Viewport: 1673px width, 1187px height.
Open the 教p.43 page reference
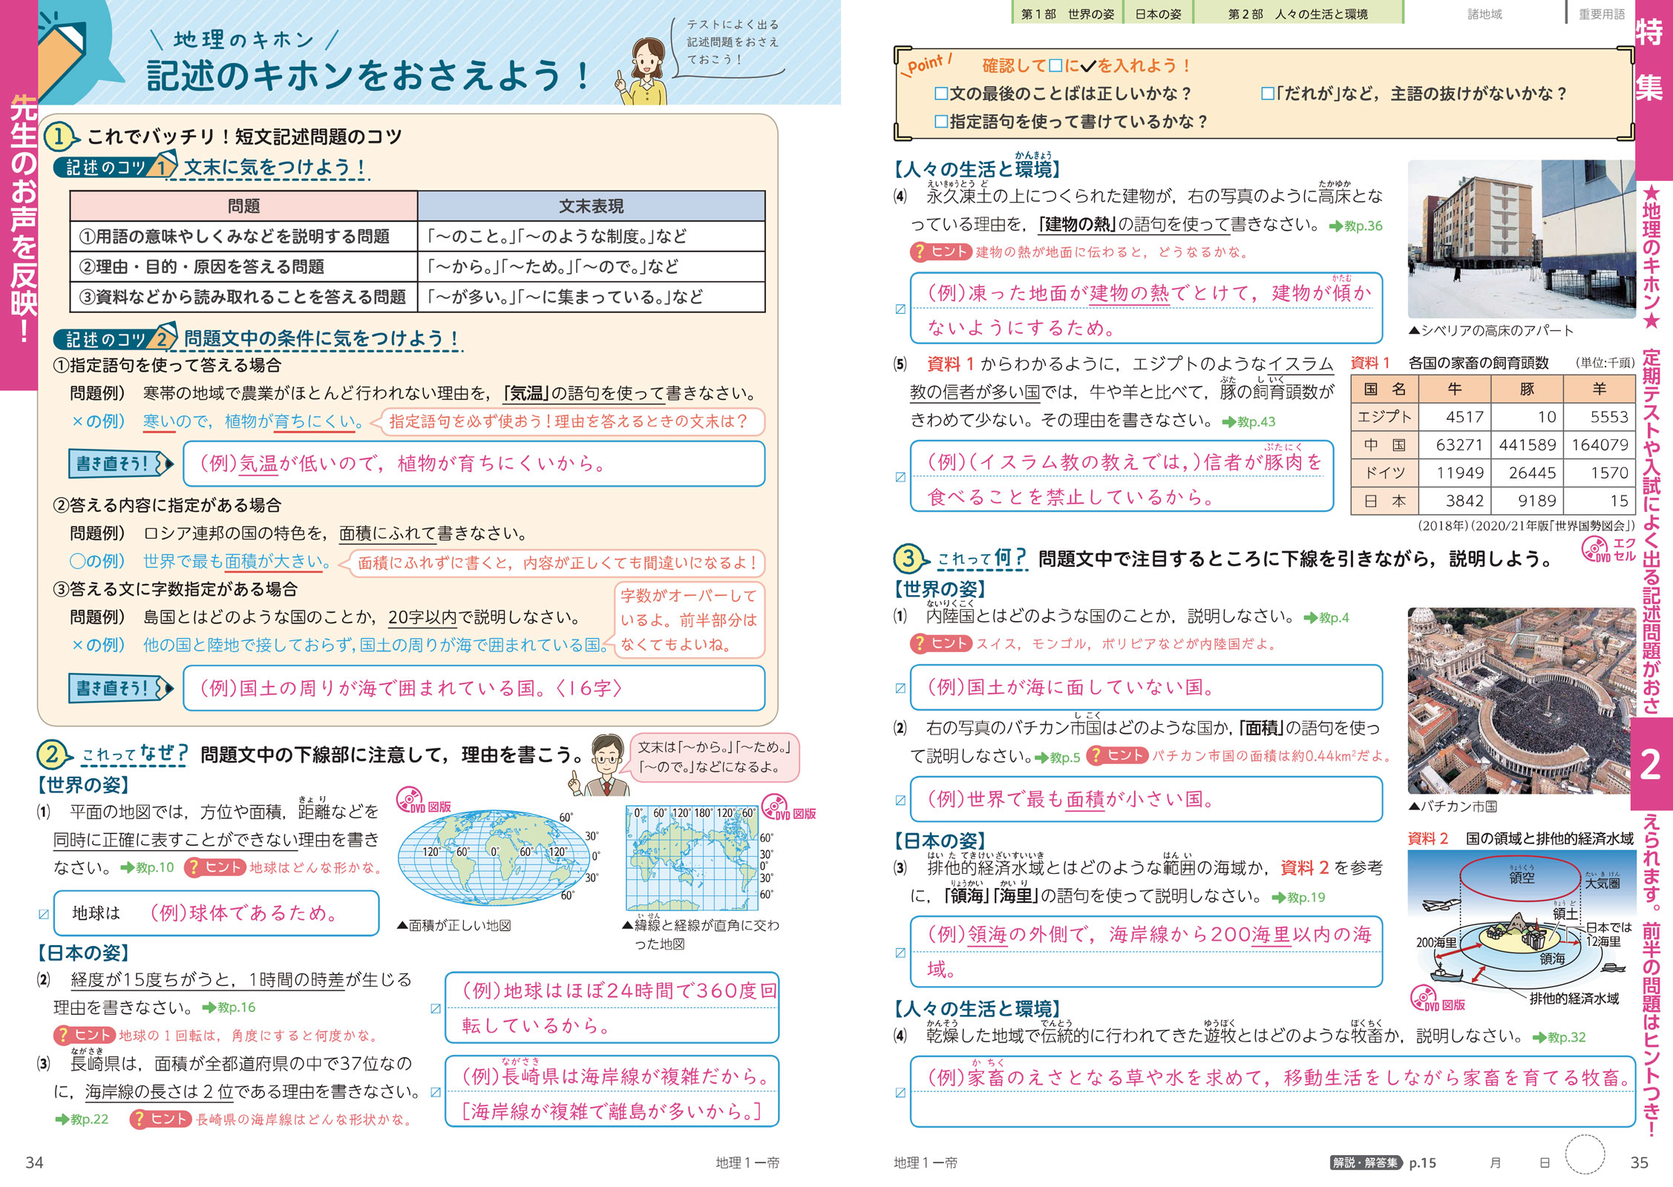tap(1249, 421)
